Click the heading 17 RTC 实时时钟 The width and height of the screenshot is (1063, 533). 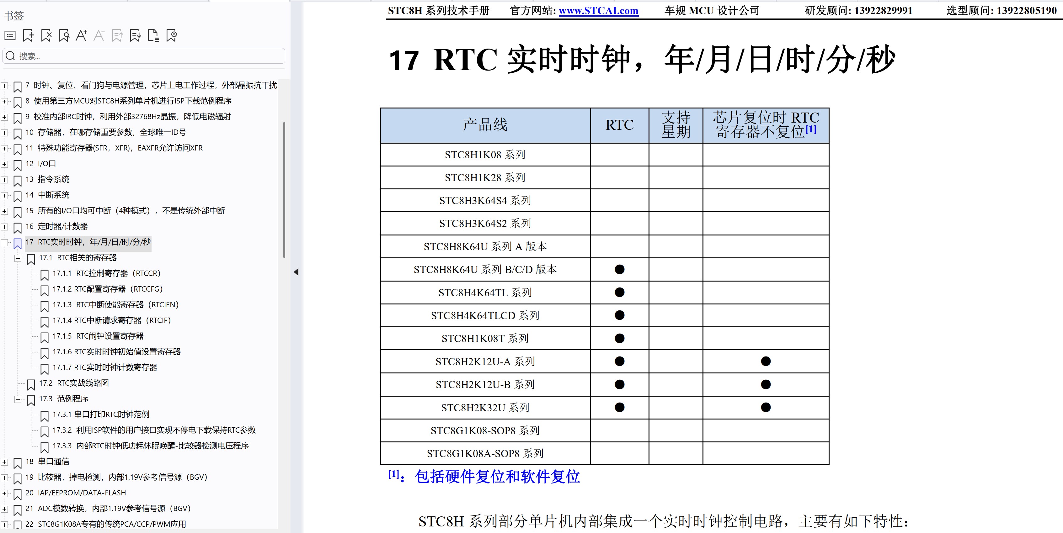click(642, 60)
